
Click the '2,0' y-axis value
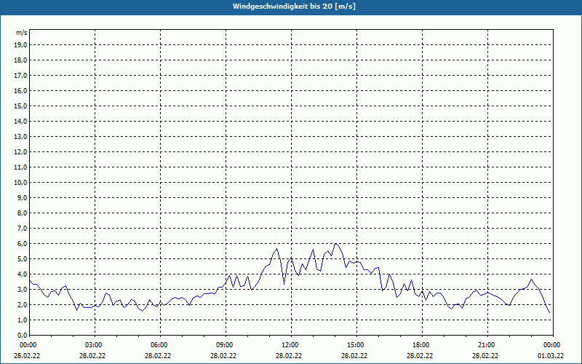point(22,305)
